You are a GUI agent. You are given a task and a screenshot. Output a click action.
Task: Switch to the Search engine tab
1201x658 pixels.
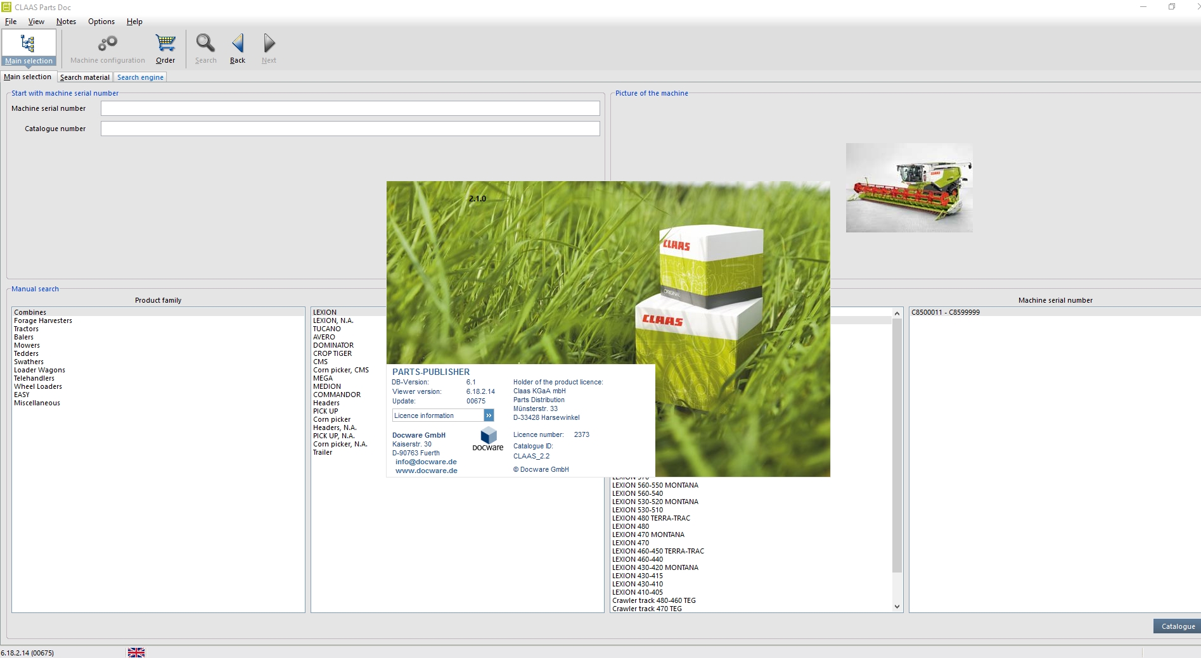(140, 77)
